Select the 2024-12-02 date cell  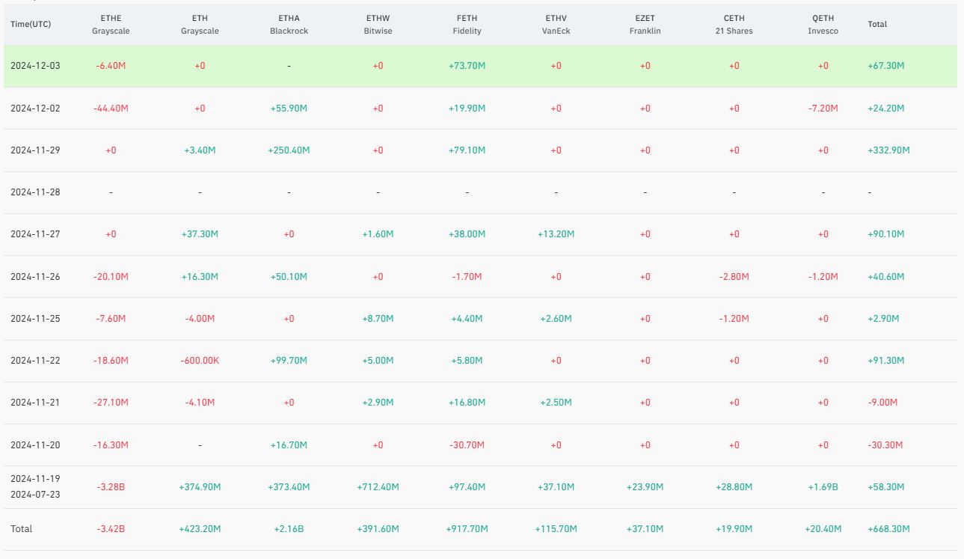35,109
